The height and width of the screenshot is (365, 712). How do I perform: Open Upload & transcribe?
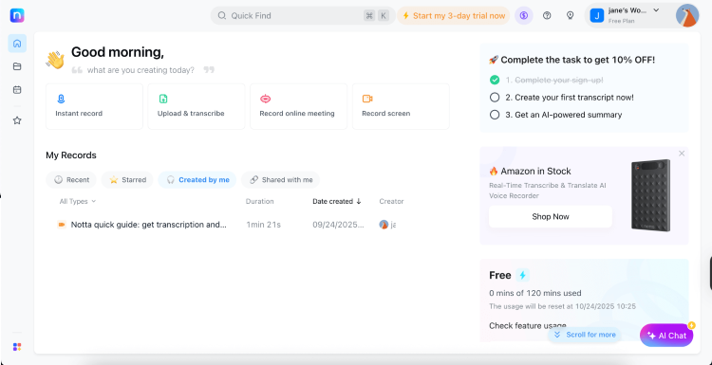coord(197,106)
